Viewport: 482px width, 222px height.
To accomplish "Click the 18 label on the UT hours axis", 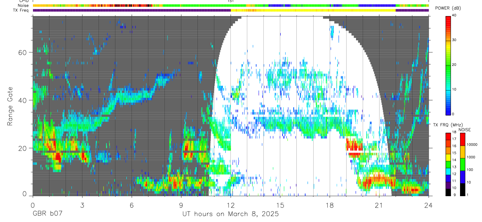I will (330, 204).
